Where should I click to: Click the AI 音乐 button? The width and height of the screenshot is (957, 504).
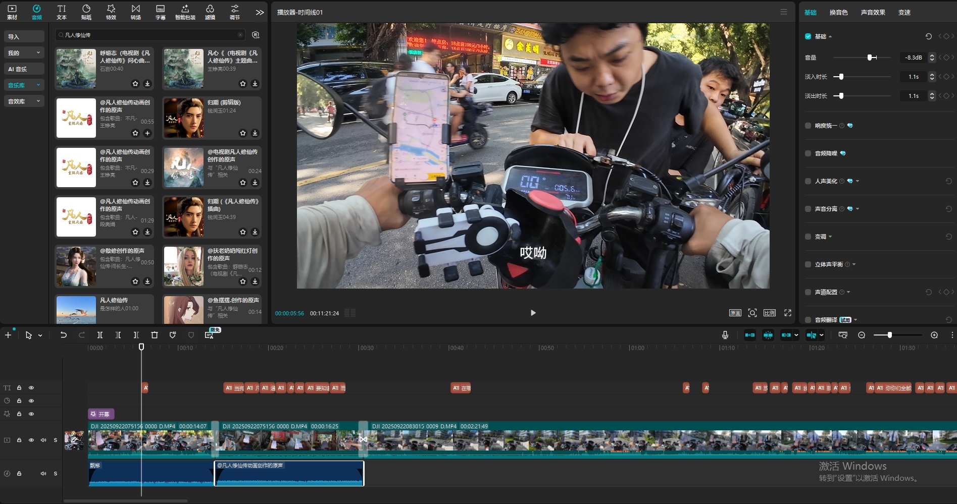tap(24, 69)
